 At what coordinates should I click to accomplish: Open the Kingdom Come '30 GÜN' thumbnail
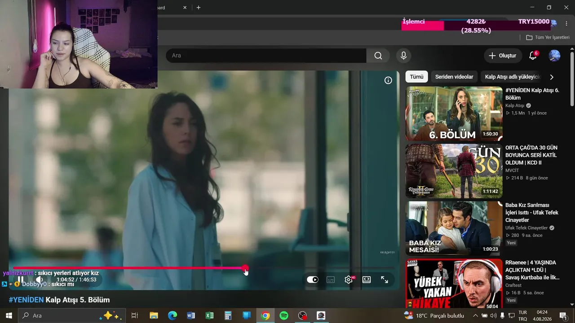(x=454, y=171)
